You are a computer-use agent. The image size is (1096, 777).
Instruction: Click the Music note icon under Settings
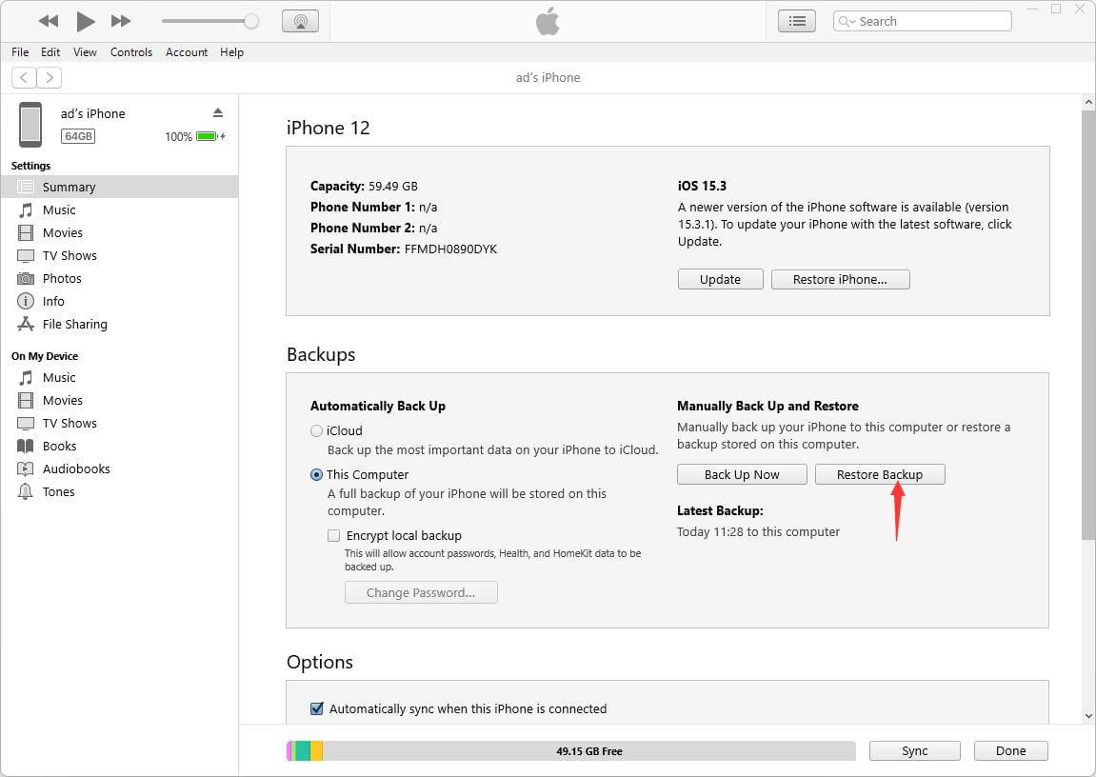click(26, 209)
